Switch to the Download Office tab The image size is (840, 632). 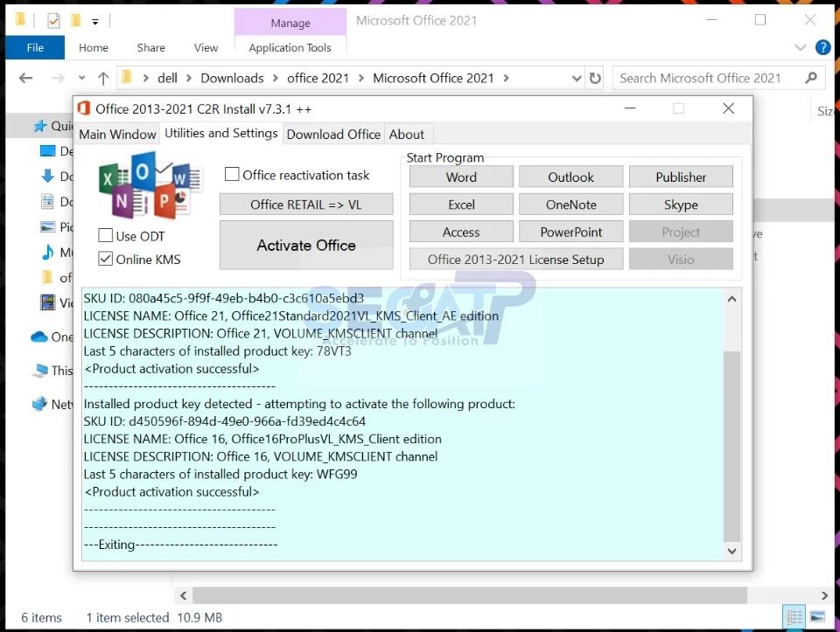(333, 134)
